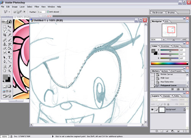Select Subtract from Selection mode
The width and height of the screenshot is (191, 138).
pos(21,12)
